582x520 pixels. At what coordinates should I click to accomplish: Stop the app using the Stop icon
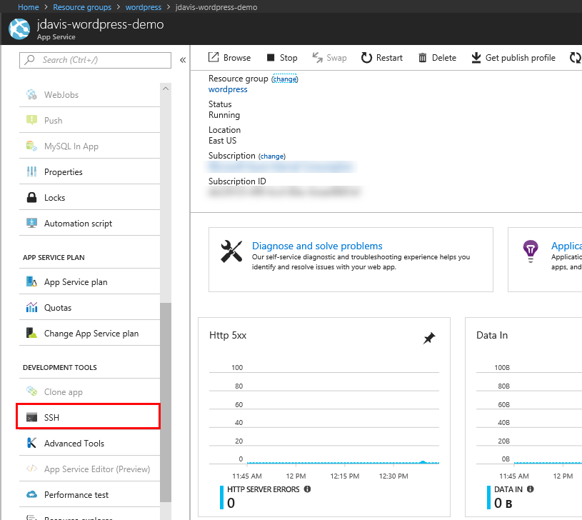tap(271, 58)
